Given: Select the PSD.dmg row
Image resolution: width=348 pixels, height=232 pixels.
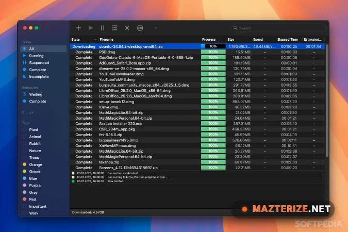Looking at the screenshot, I should (197, 52).
